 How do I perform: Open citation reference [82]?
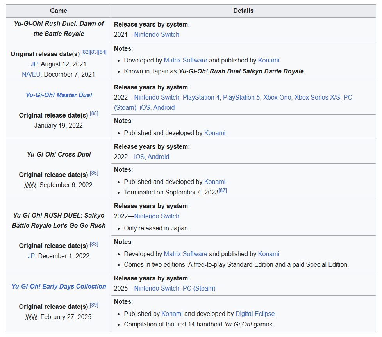[x=86, y=52]
